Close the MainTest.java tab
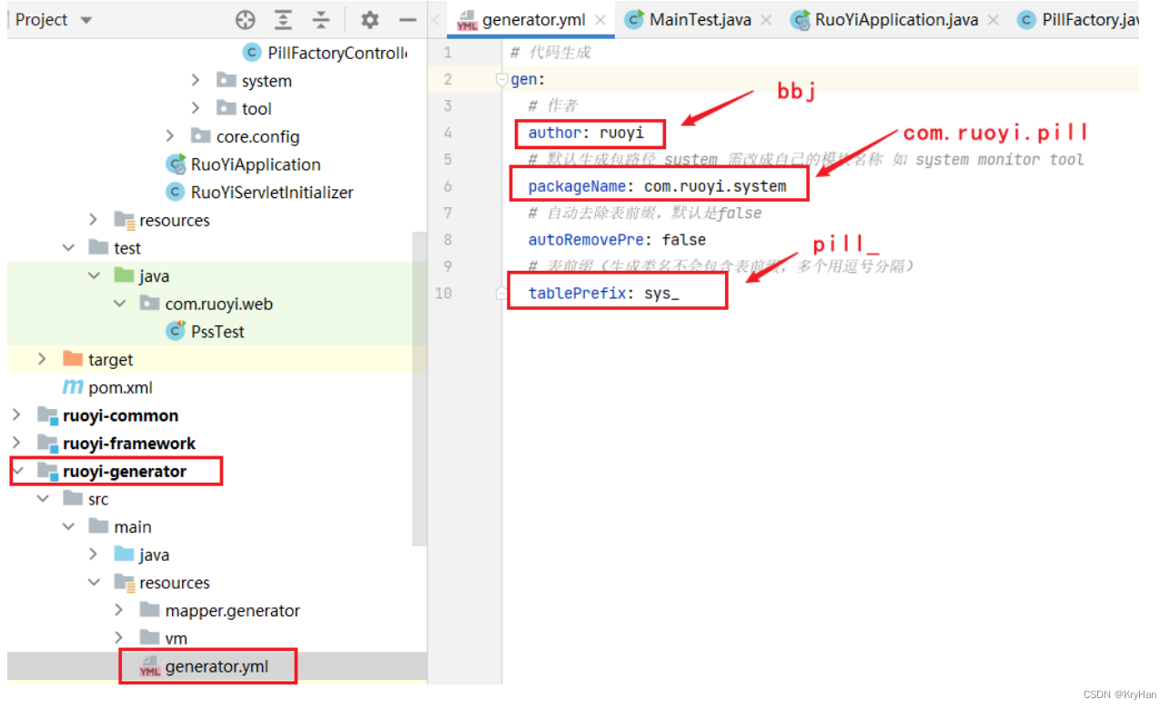1170x709 pixels. [x=766, y=20]
